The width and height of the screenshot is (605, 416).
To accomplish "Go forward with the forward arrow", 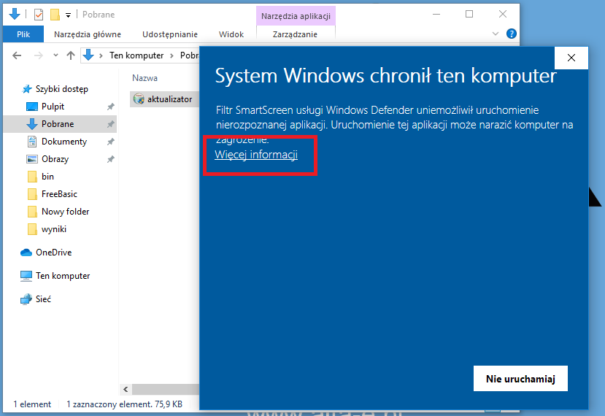I will (x=39, y=55).
